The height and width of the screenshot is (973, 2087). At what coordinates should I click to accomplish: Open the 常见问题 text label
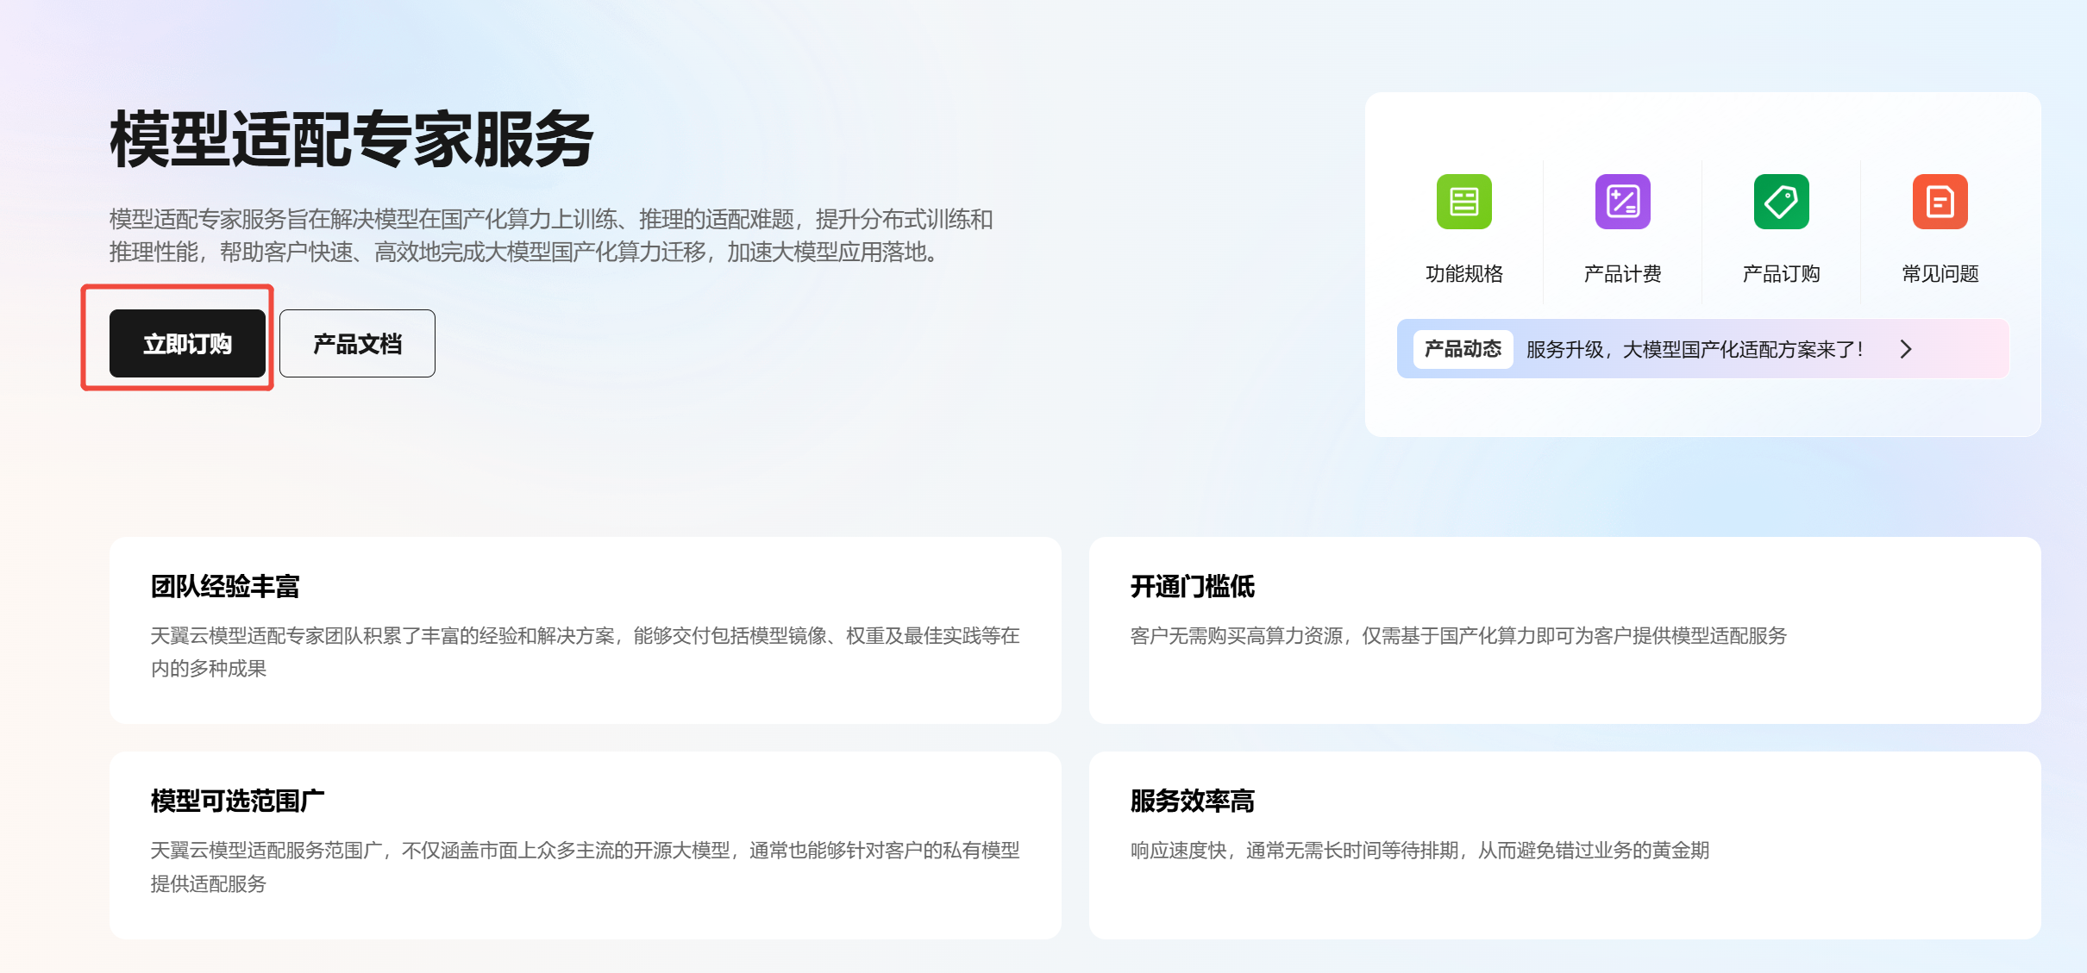click(1940, 274)
